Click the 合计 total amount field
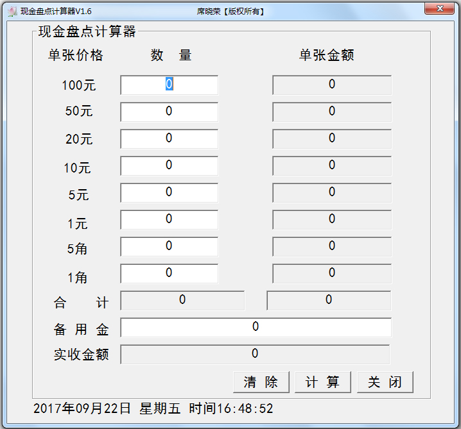461x429 pixels. point(329,300)
